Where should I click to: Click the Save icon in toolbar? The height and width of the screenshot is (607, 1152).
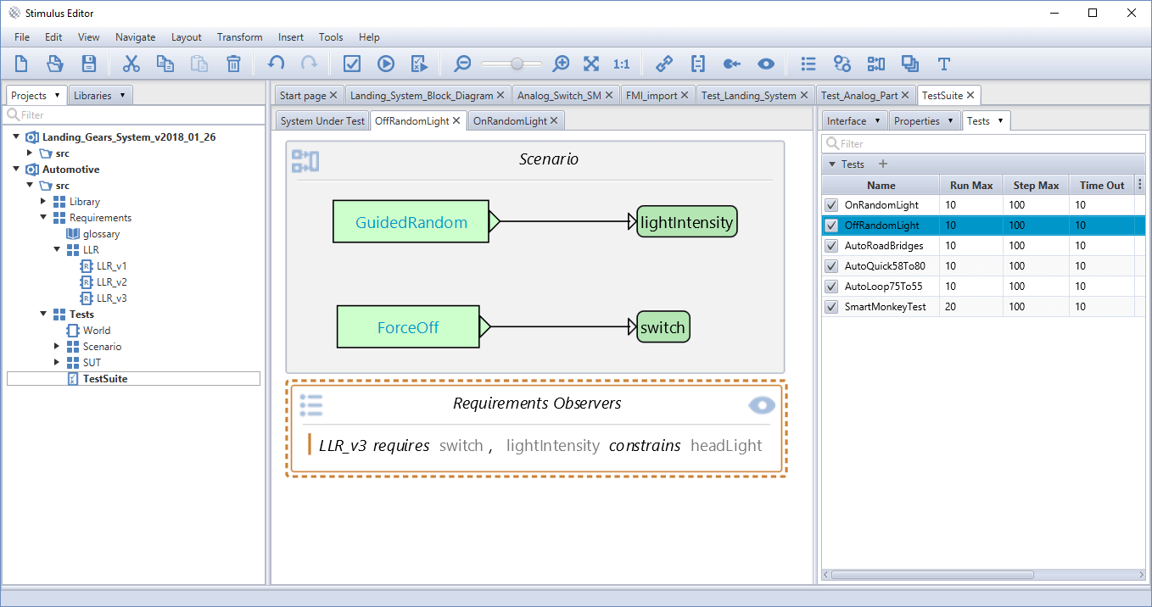(x=88, y=64)
